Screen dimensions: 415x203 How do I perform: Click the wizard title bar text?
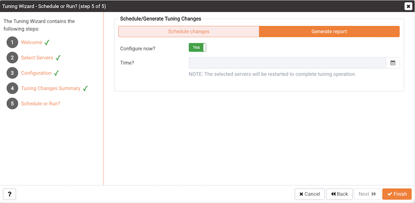point(54,6)
